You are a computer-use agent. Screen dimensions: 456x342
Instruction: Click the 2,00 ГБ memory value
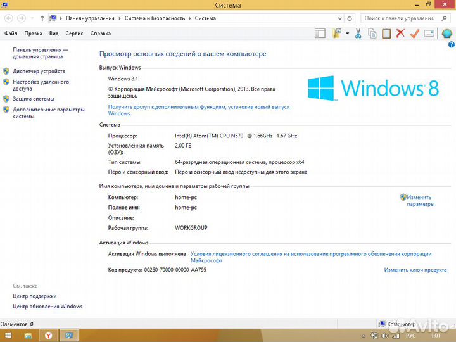point(183,146)
